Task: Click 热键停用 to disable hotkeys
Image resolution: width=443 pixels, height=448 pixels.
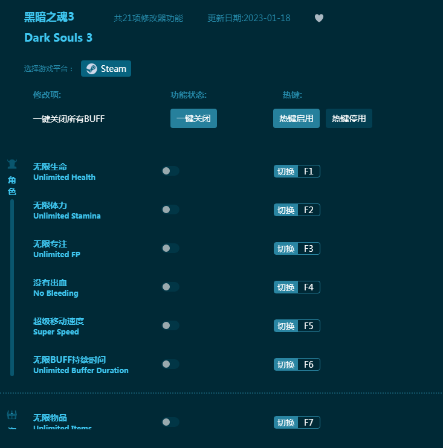Action: pos(349,118)
